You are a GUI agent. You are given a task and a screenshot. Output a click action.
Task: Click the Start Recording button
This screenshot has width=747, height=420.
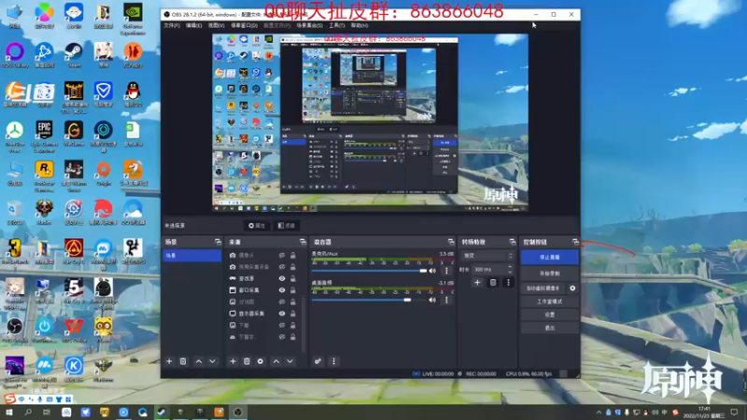coord(550,273)
